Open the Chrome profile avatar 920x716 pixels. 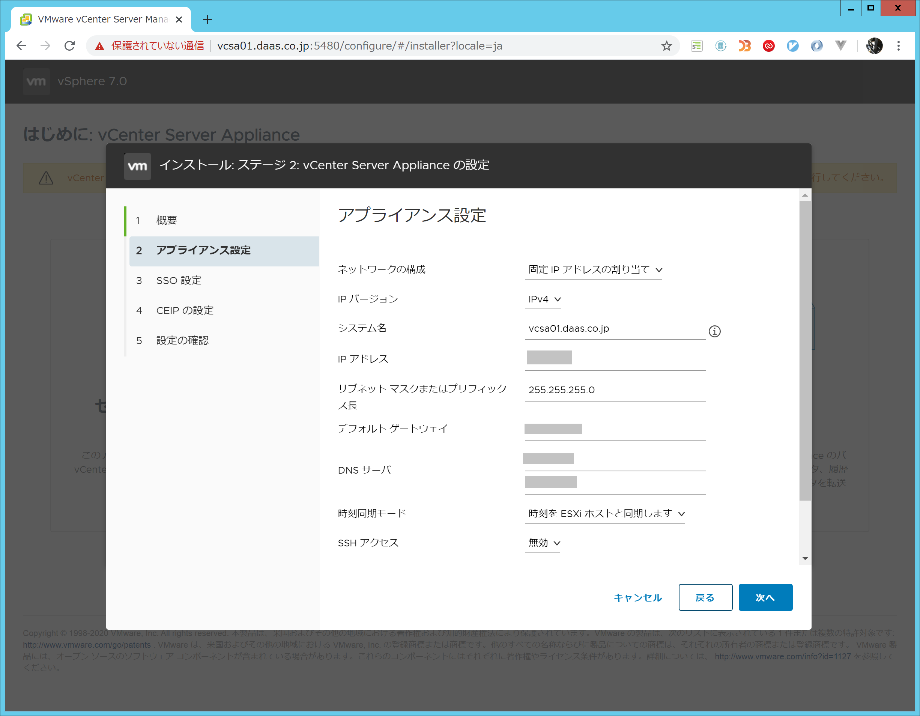[875, 45]
